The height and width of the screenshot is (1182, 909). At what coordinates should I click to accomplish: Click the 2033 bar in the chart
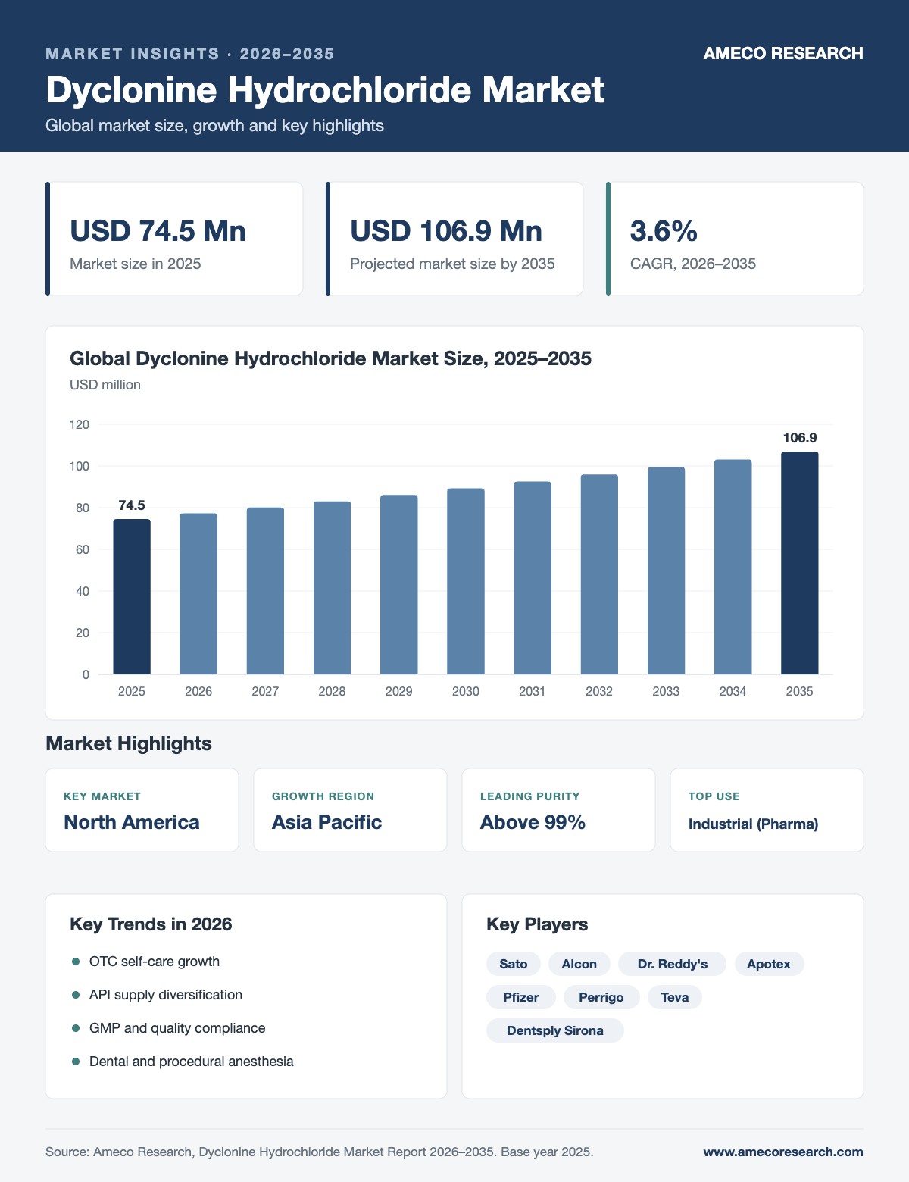[x=666, y=571]
